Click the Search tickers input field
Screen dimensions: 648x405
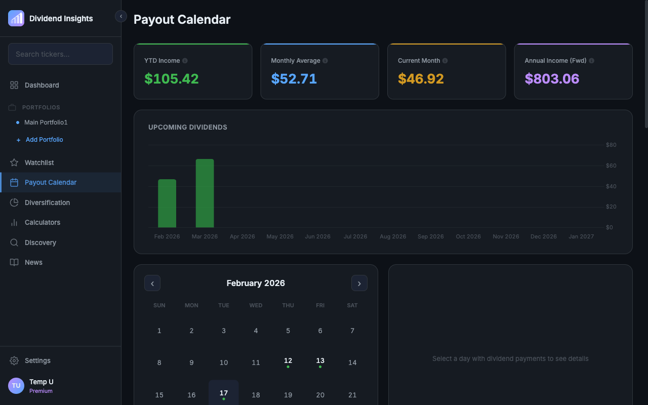[60, 54]
